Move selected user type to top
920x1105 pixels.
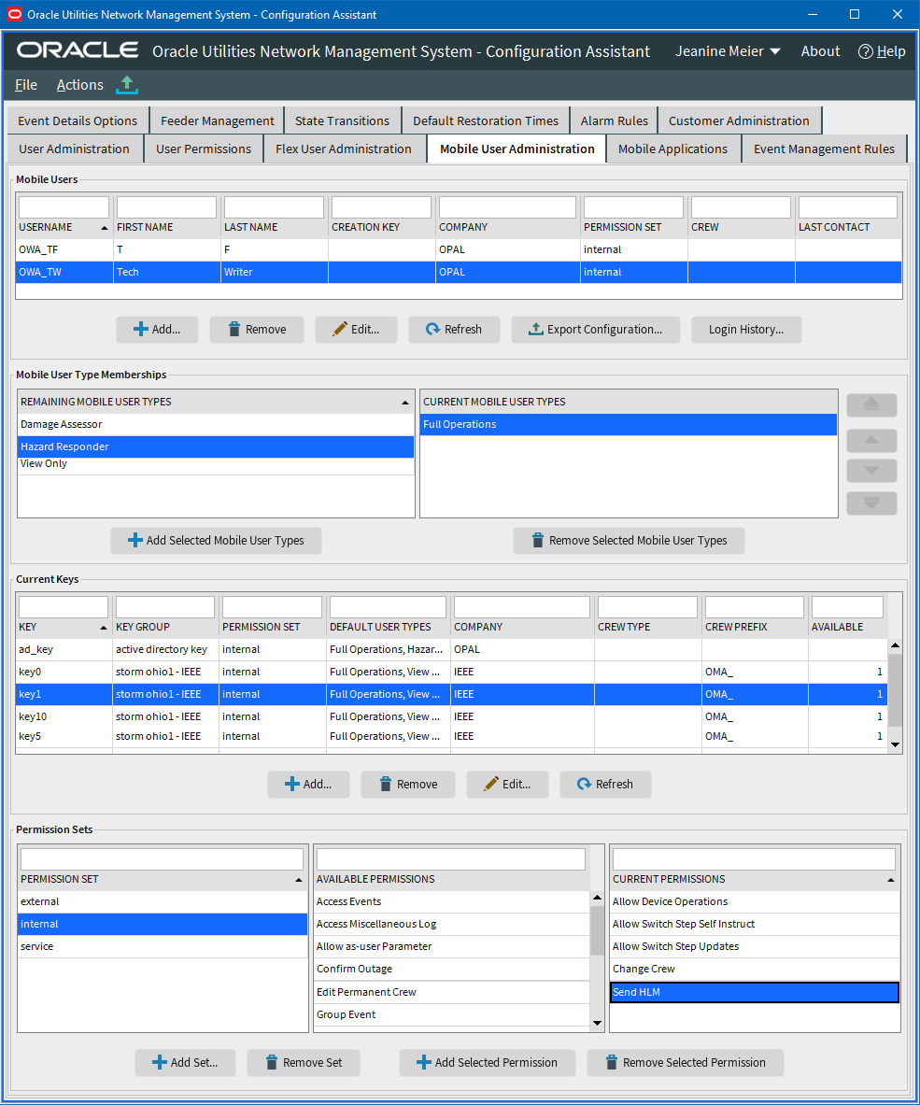(x=871, y=405)
